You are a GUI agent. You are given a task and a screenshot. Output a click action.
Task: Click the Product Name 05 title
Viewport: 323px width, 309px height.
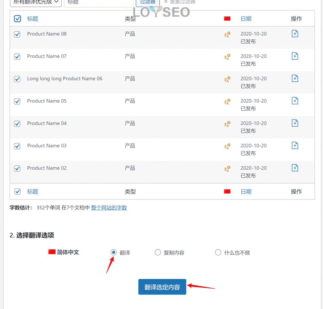pos(47,101)
